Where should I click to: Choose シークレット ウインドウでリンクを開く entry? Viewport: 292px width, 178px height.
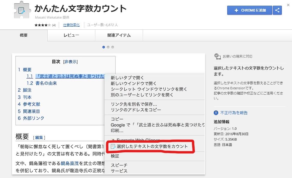coord(149,89)
